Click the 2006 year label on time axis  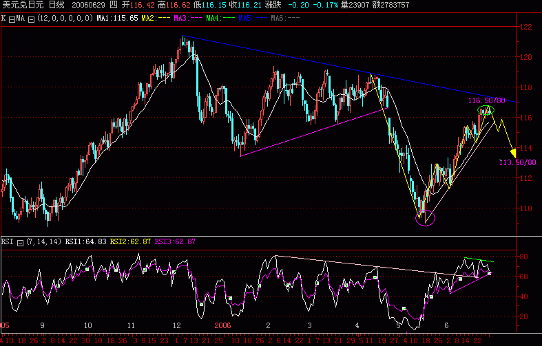pos(222,325)
